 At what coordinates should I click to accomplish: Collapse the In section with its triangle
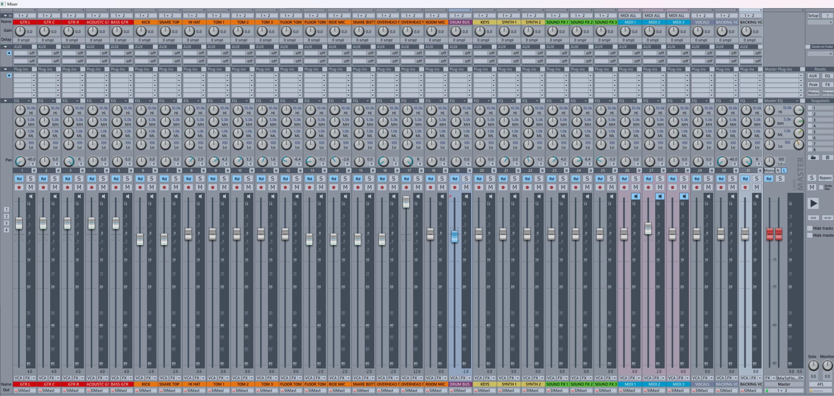click(6, 16)
